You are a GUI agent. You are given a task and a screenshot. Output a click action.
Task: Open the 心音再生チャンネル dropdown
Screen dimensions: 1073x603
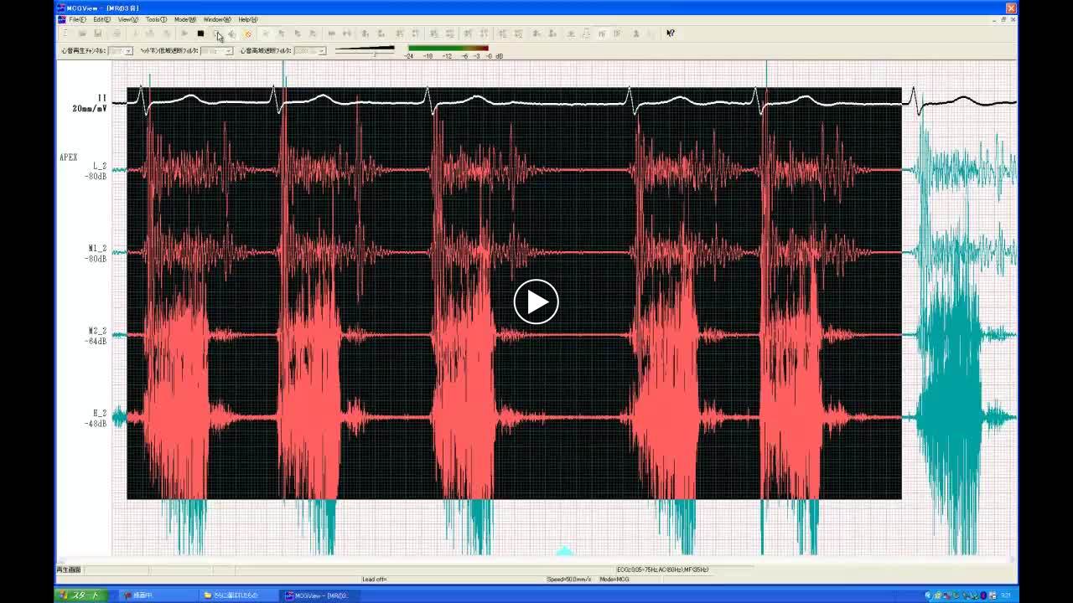[128, 51]
